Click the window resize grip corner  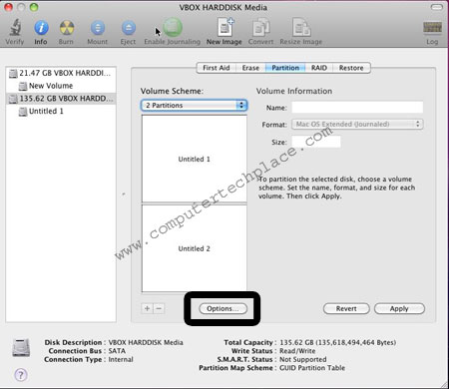click(x=444, y=384)
